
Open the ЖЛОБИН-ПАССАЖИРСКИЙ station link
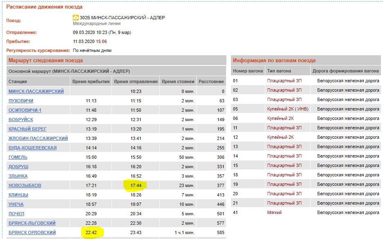(38, 138)
